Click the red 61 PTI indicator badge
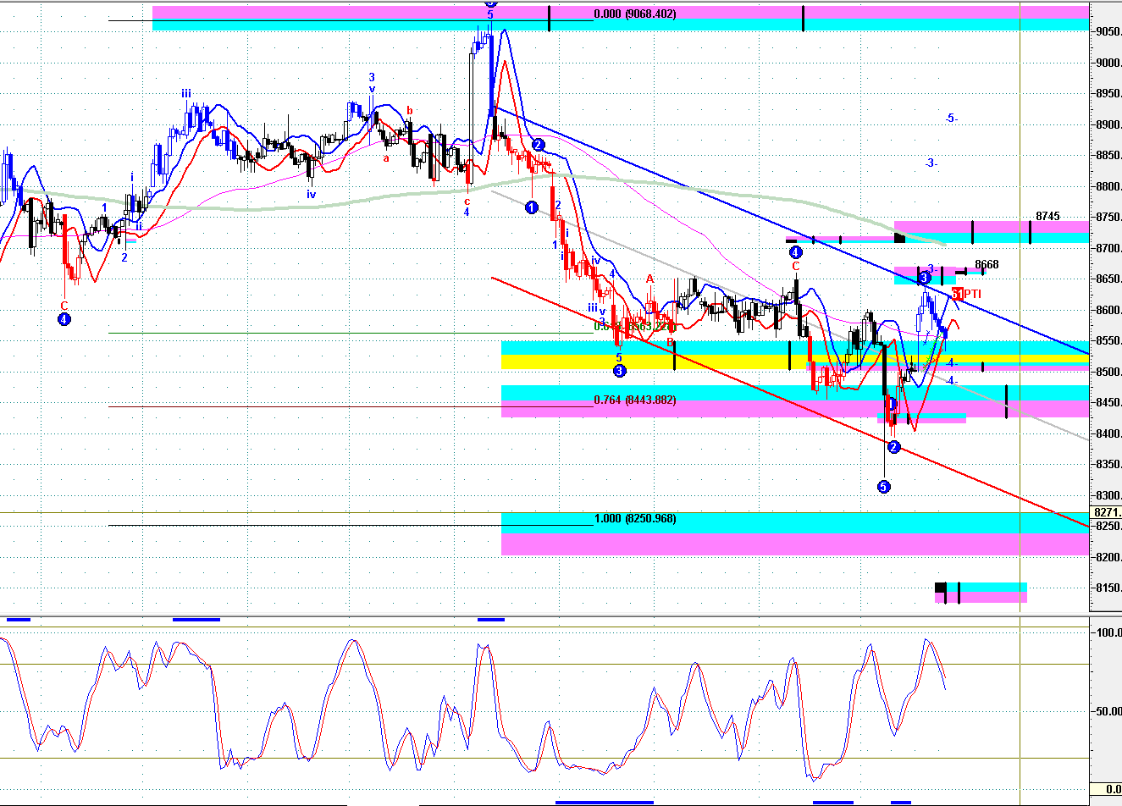 [x=966, y=294]
